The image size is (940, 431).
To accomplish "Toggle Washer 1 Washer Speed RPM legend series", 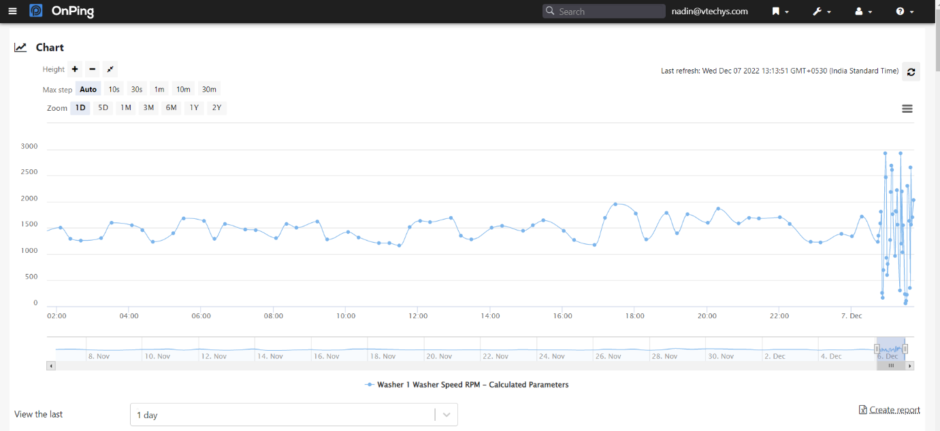I will 467,385.
